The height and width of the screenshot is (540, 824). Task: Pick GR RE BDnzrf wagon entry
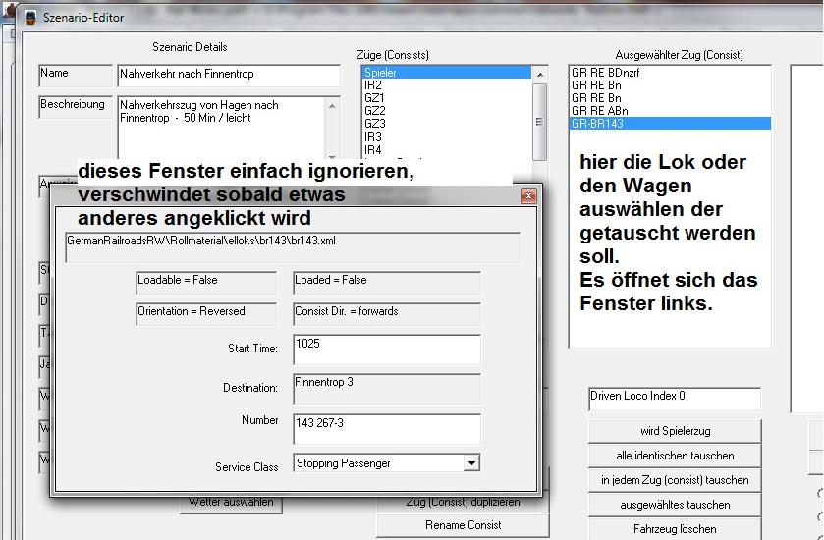click(670, 73)
